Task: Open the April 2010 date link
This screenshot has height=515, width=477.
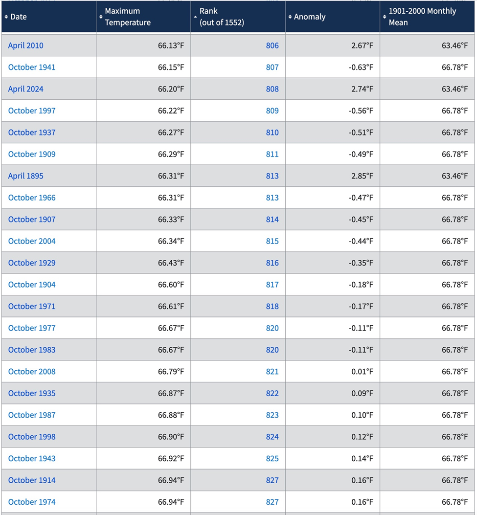Action: coord(25,45)
